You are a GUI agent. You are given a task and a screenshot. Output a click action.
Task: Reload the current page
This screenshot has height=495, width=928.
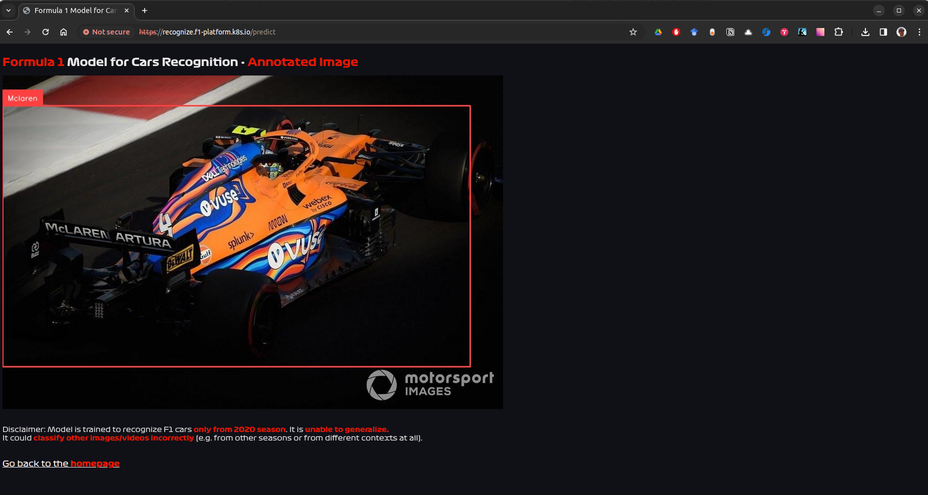click(46, 32)
